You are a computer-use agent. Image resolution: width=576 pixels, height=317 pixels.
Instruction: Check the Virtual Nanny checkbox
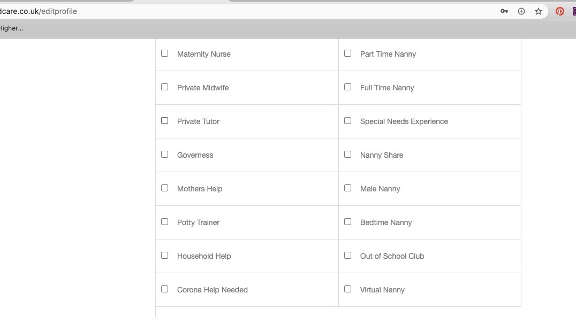[347, 289]
